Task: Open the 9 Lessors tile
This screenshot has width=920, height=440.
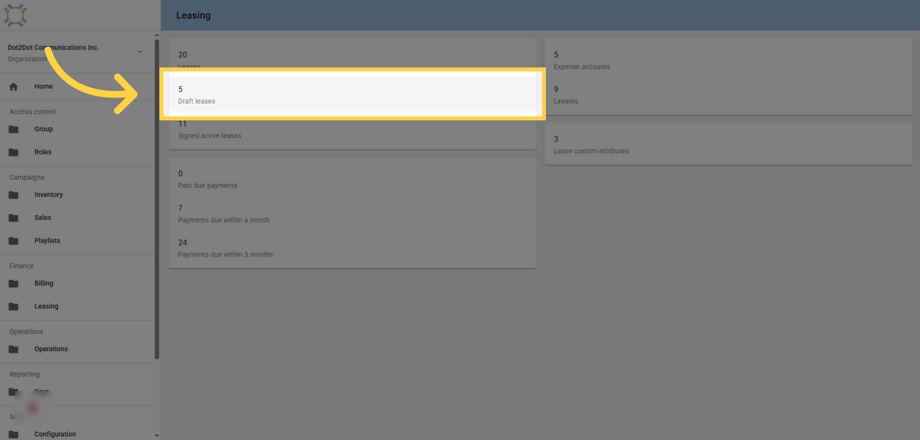Action: tap(728, 94)
